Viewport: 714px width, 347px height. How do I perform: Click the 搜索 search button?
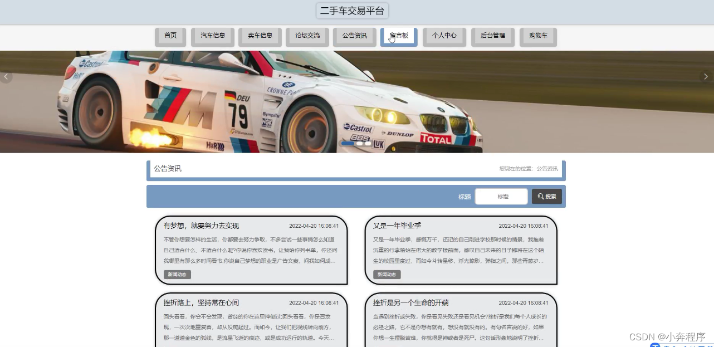547,197
